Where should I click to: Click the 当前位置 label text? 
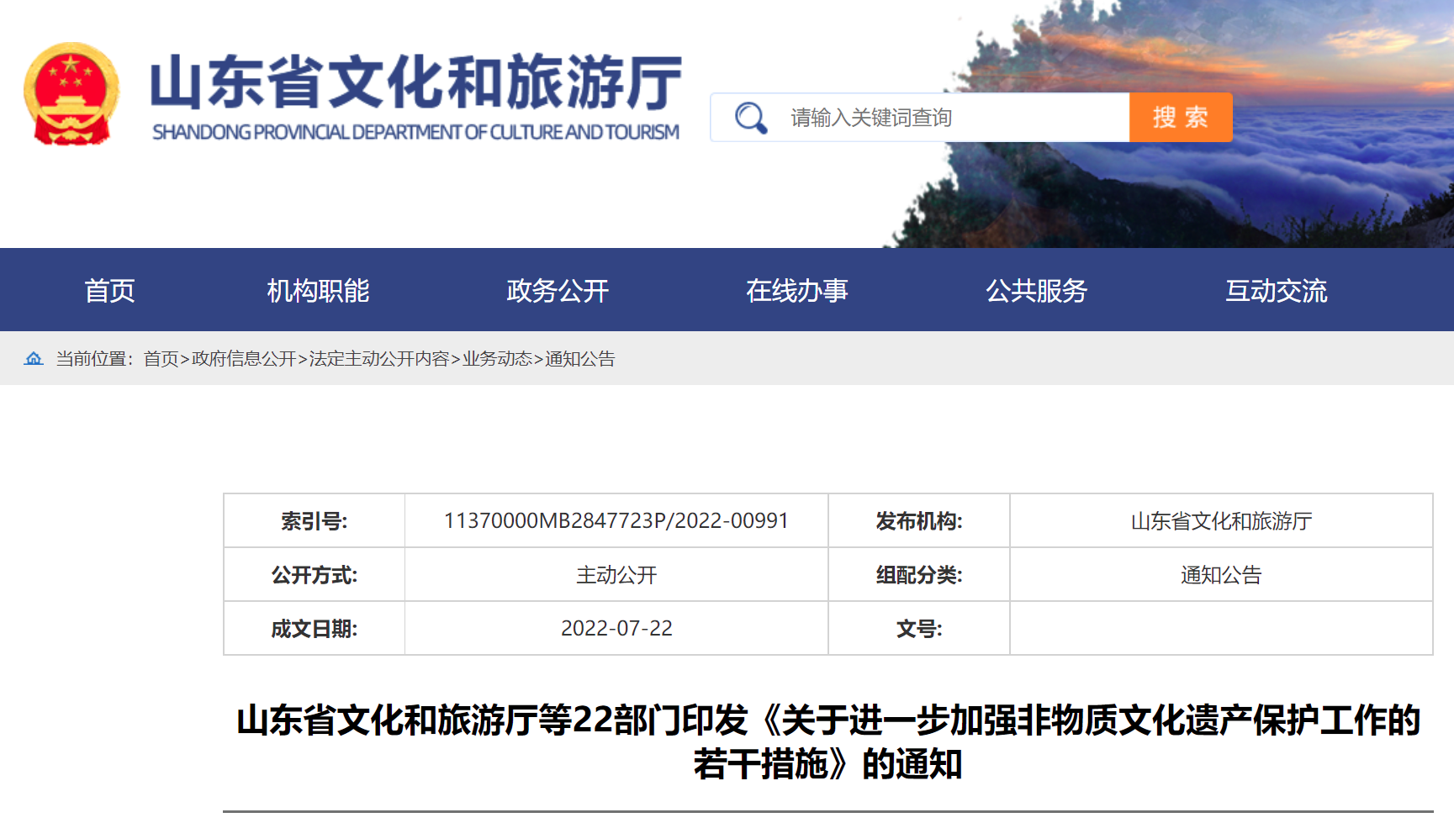pos(94,359)
